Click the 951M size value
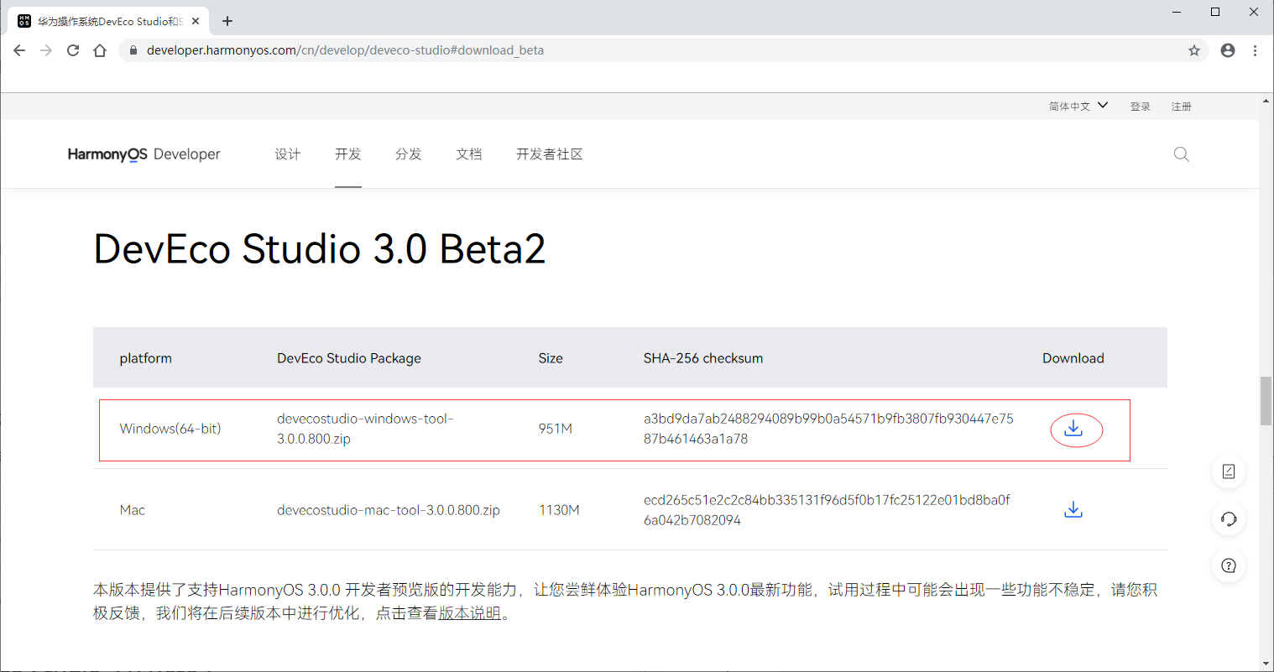 tap(556, 429)
